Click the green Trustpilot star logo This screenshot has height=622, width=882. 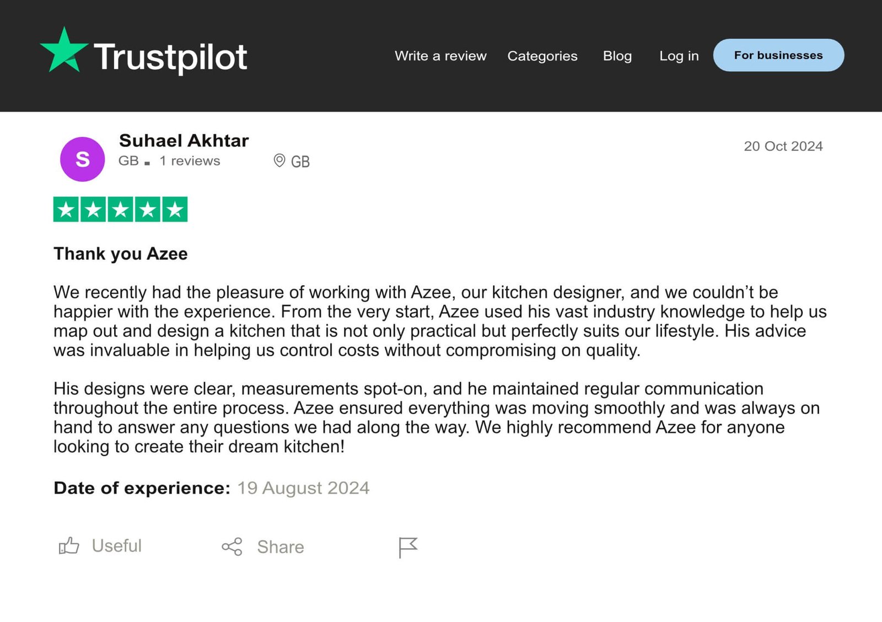[63, 51]
